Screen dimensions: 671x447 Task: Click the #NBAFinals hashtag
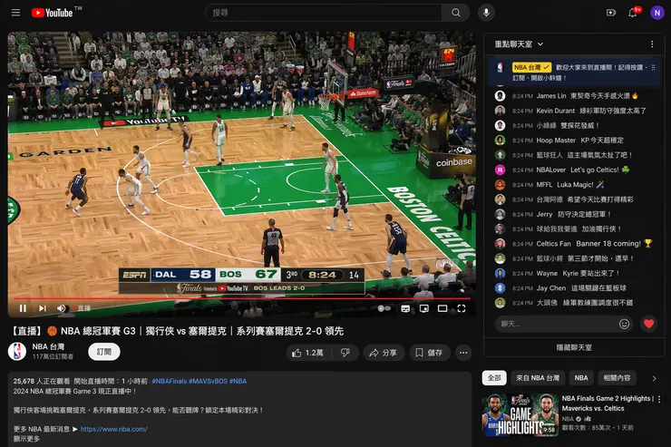point(169,381)
